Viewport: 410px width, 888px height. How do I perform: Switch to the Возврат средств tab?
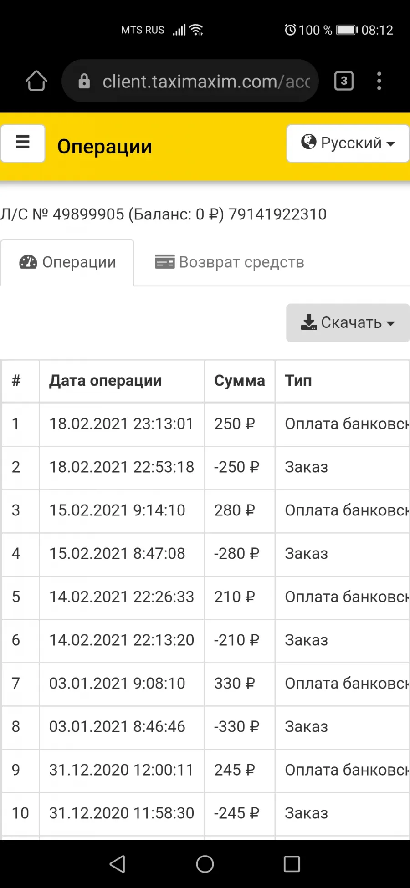[230, 262]
